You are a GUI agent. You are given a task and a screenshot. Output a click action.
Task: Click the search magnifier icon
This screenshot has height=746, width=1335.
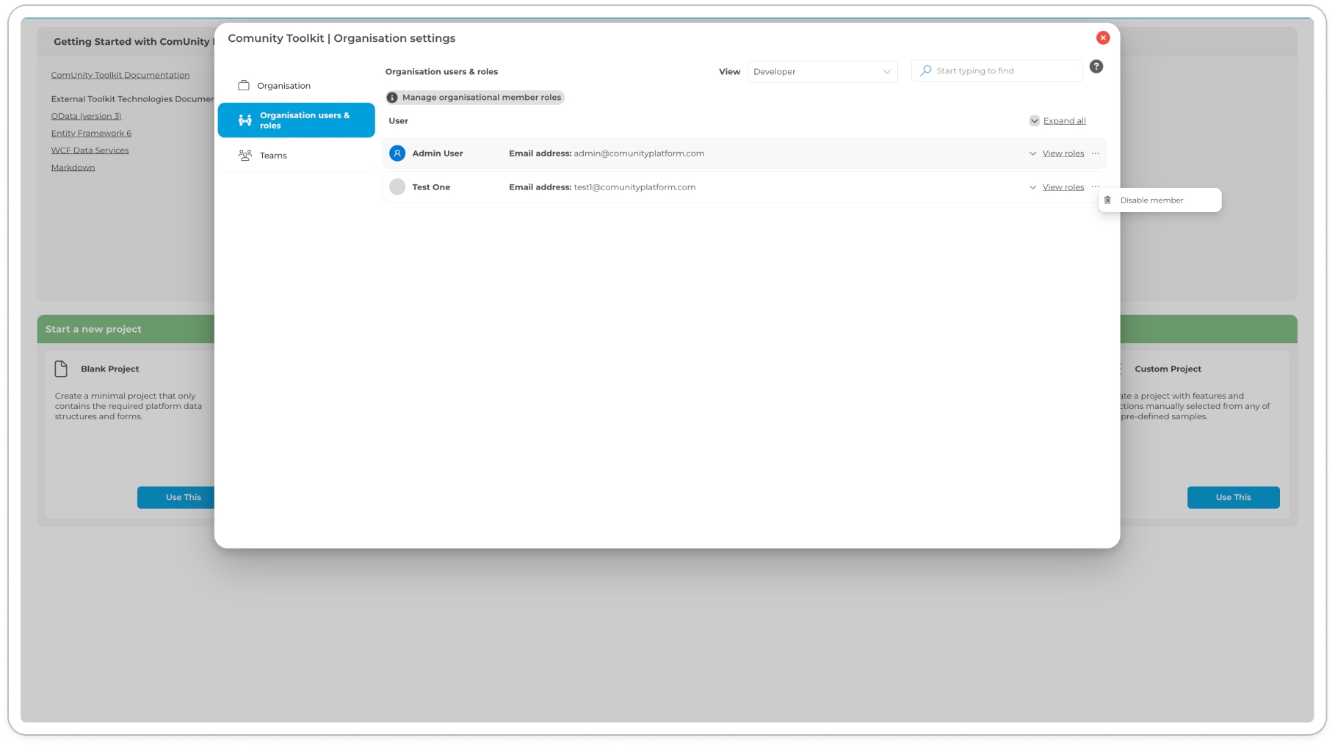coord(926,71)
